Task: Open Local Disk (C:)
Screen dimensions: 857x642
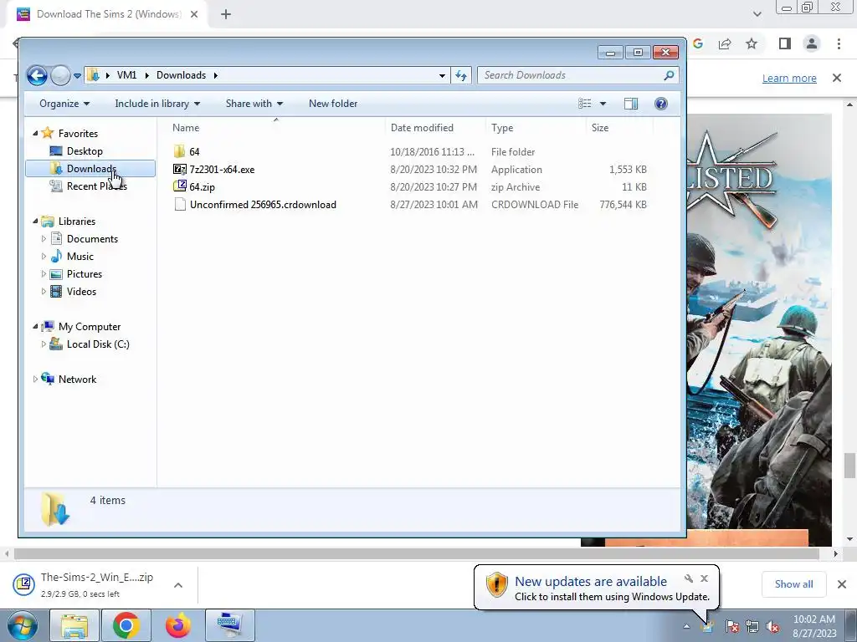Action: click(x=98, y=344)
